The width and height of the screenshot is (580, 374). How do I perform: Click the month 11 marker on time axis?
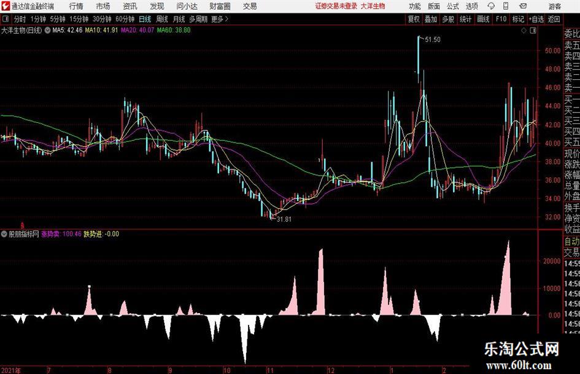pyautogui.click(x=270, y=370)
